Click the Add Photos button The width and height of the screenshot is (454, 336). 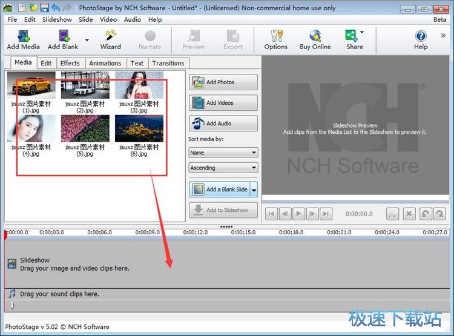pos(223,82)
